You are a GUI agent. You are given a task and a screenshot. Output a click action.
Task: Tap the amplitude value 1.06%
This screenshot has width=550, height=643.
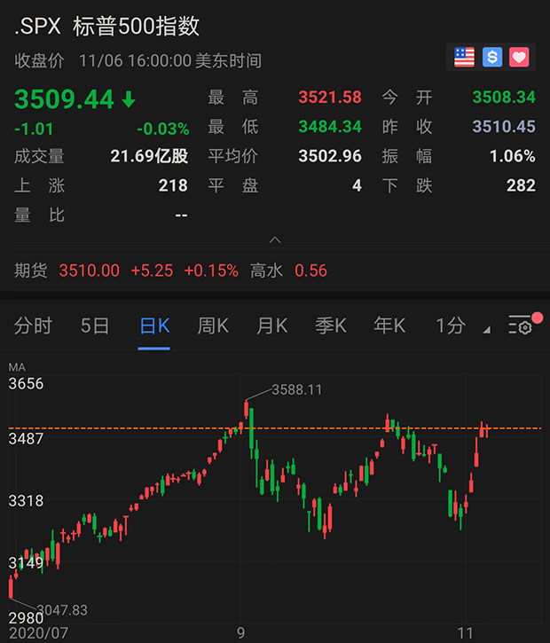tap(513, 156)
